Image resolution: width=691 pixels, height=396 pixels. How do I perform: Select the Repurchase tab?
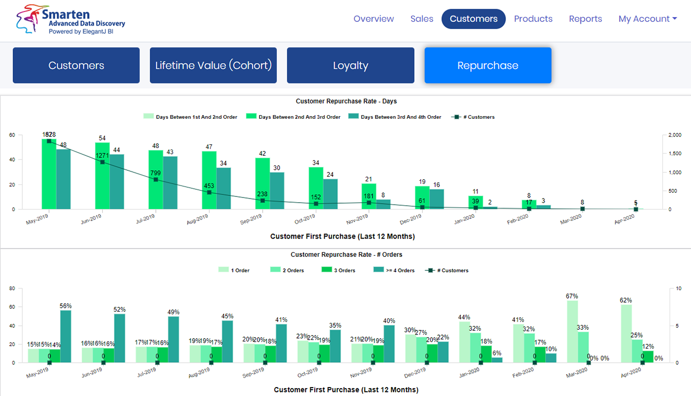(488, 66)
